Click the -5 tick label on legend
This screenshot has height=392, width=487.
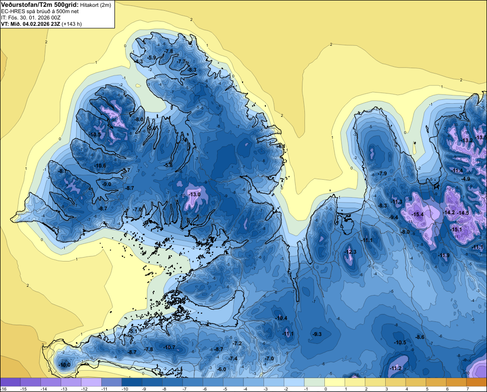tap(226, 389)
